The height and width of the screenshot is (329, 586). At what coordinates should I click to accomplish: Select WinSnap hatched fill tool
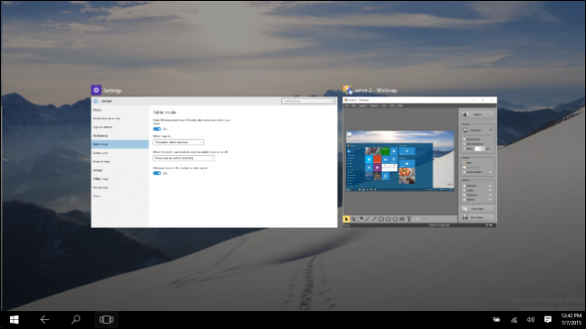click(402, 219)
